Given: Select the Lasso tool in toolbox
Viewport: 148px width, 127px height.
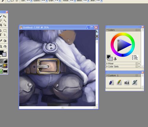Looking at the screenshot, I should pyautogui.click(x=1, y=20).
